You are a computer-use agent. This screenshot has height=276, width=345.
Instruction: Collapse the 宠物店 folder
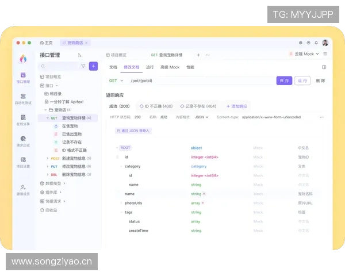tap(45, 110)
